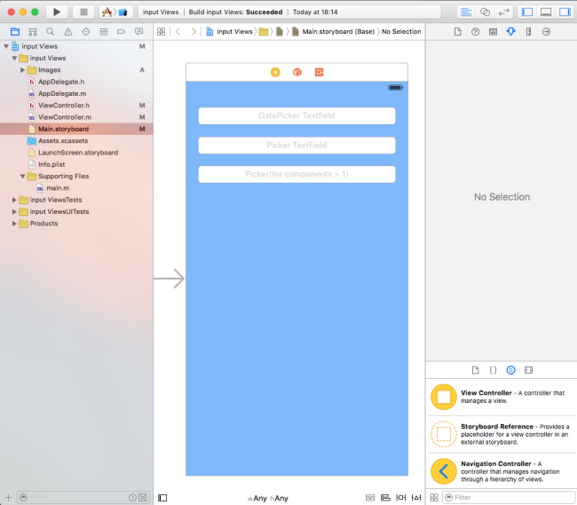
Task: Open the Issue navigator tab
Action: tap(68, 32)
